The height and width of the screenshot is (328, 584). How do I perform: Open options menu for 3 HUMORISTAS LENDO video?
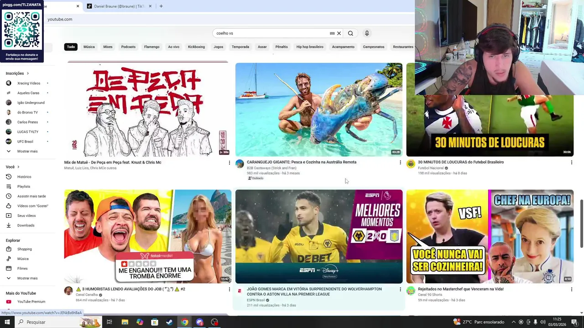click(x=229, y=289)
